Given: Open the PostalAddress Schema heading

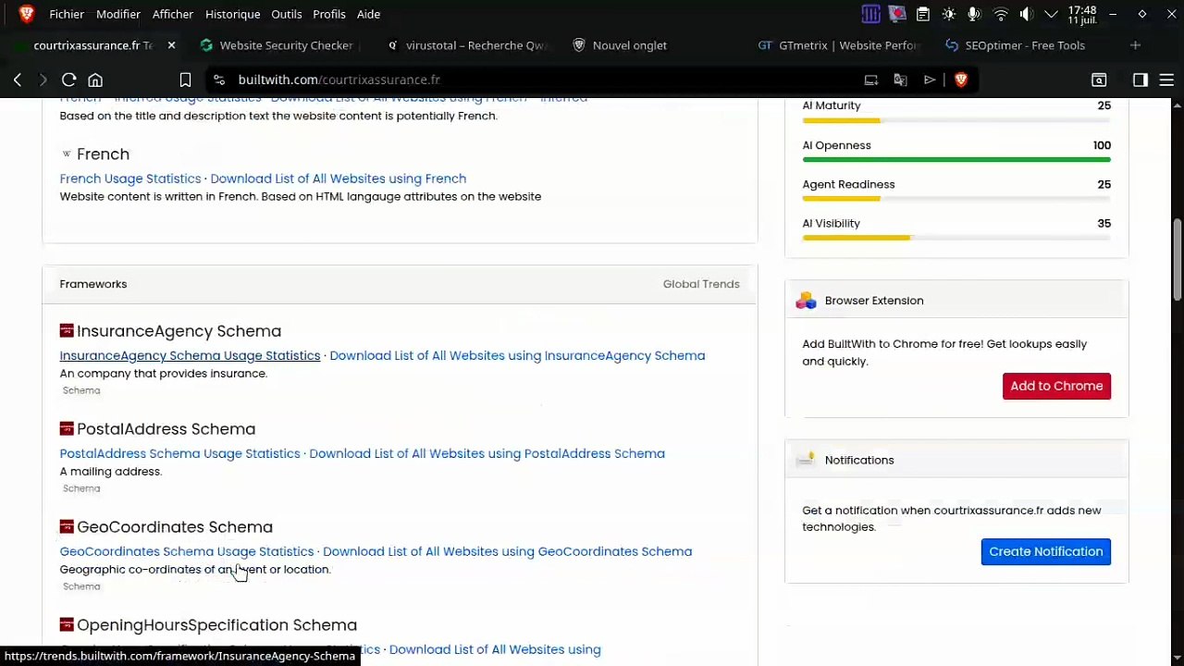Looking at the screenshot, I should pos(166,429).
